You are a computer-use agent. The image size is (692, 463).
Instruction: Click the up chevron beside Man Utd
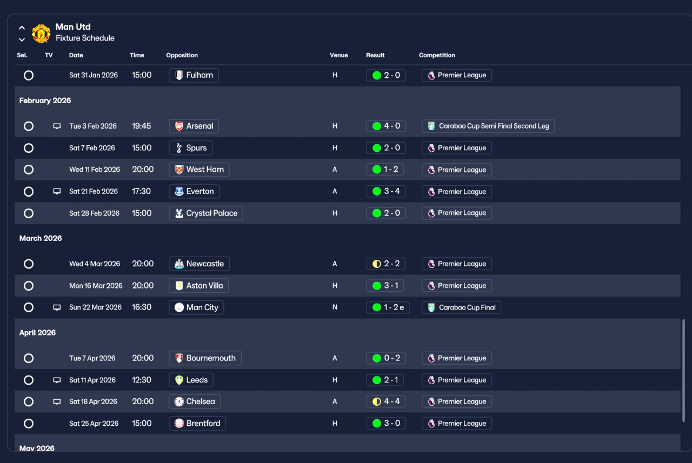[22, 28]
